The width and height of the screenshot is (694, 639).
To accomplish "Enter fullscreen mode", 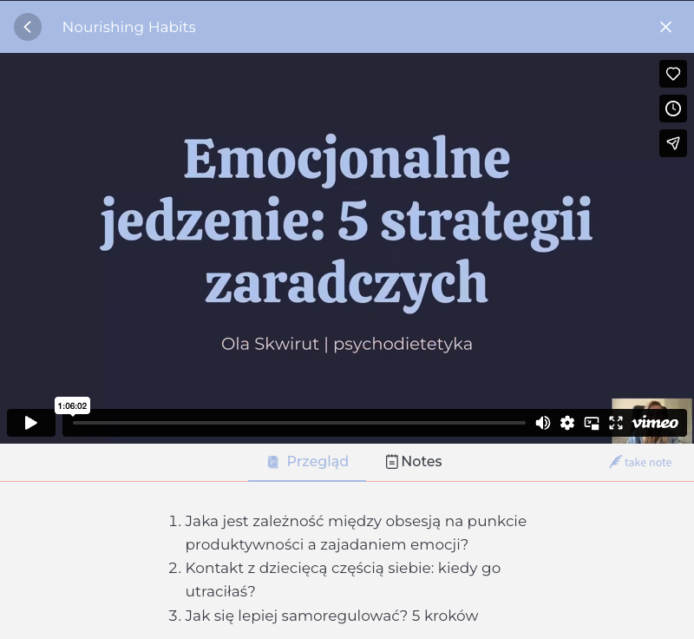I will click(616, 423).
